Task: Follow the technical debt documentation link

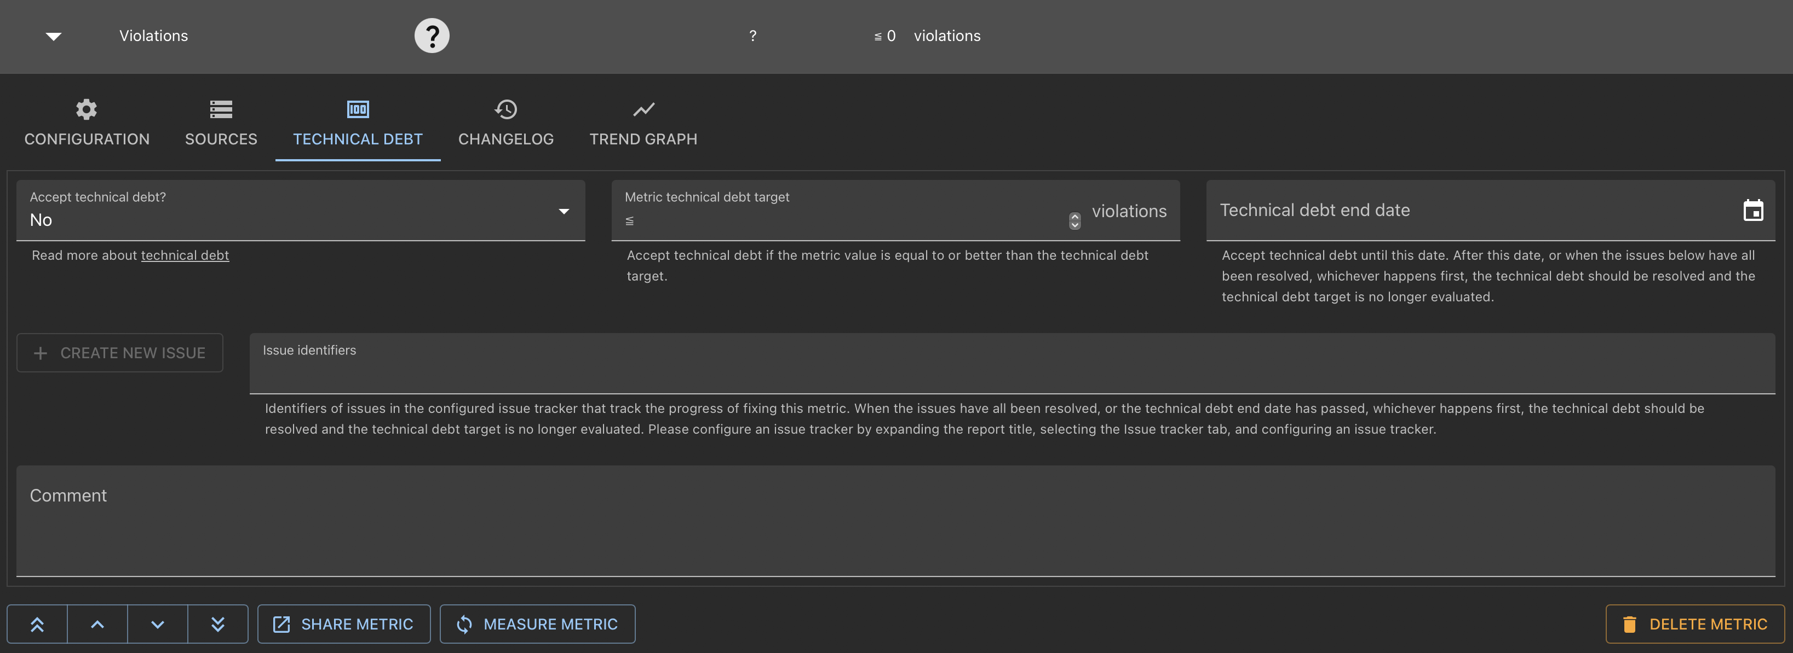Action: pos(185,255)
